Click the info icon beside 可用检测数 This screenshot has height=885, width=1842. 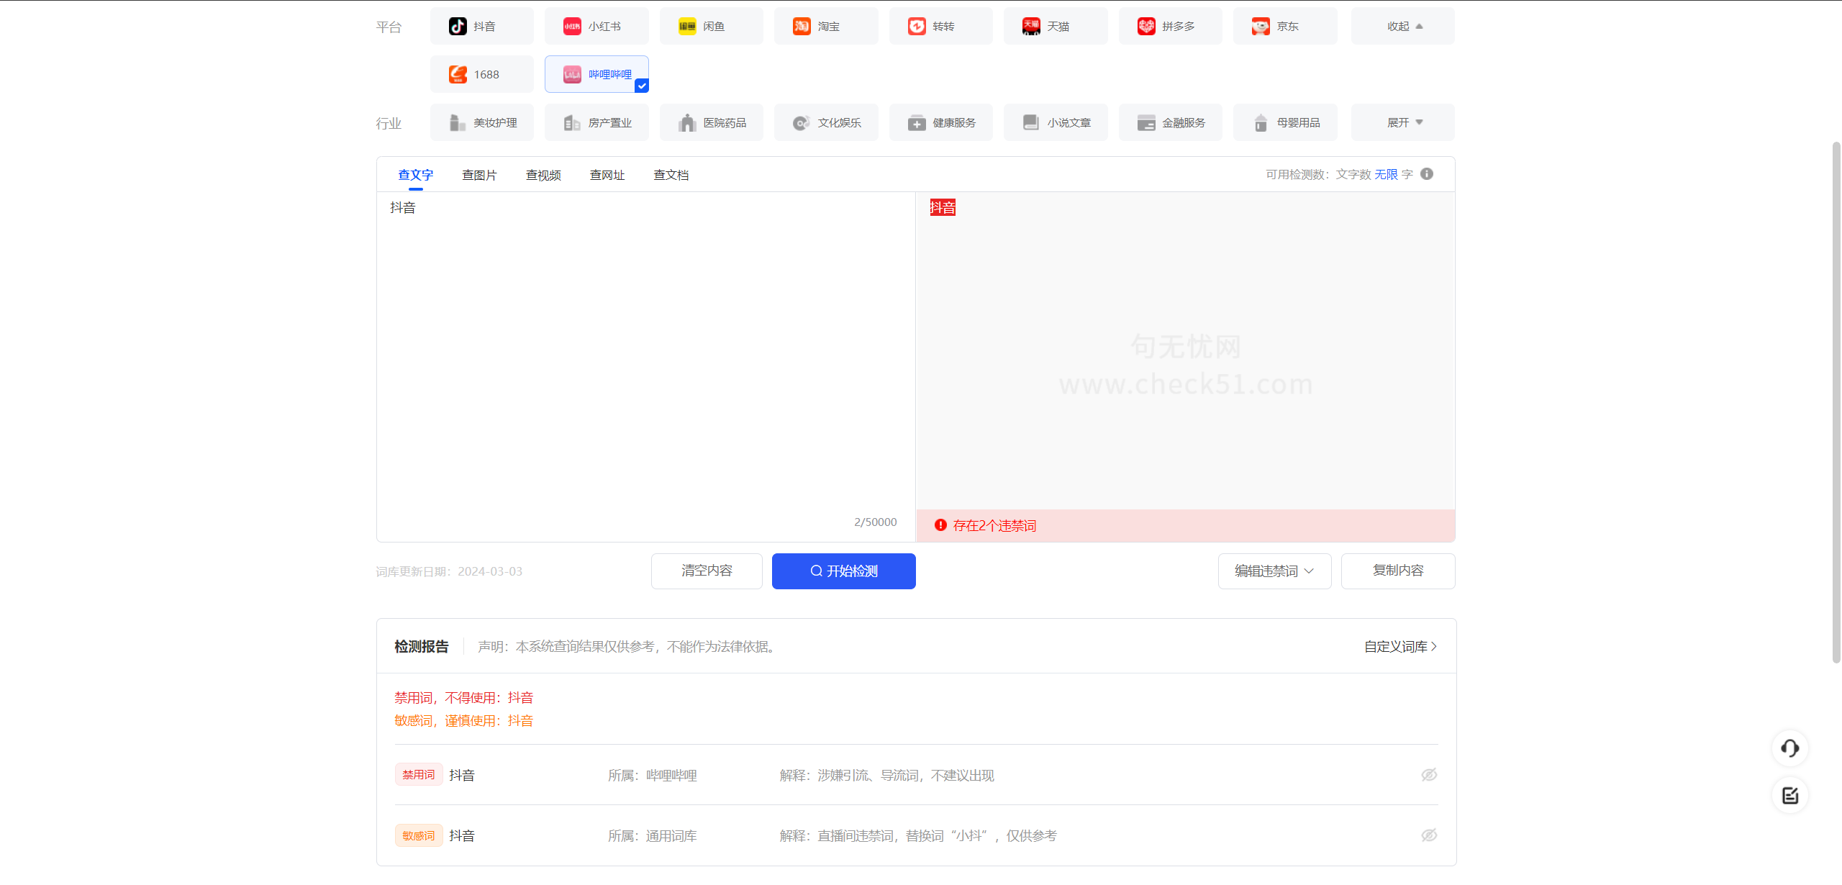tap(1427, 174)
